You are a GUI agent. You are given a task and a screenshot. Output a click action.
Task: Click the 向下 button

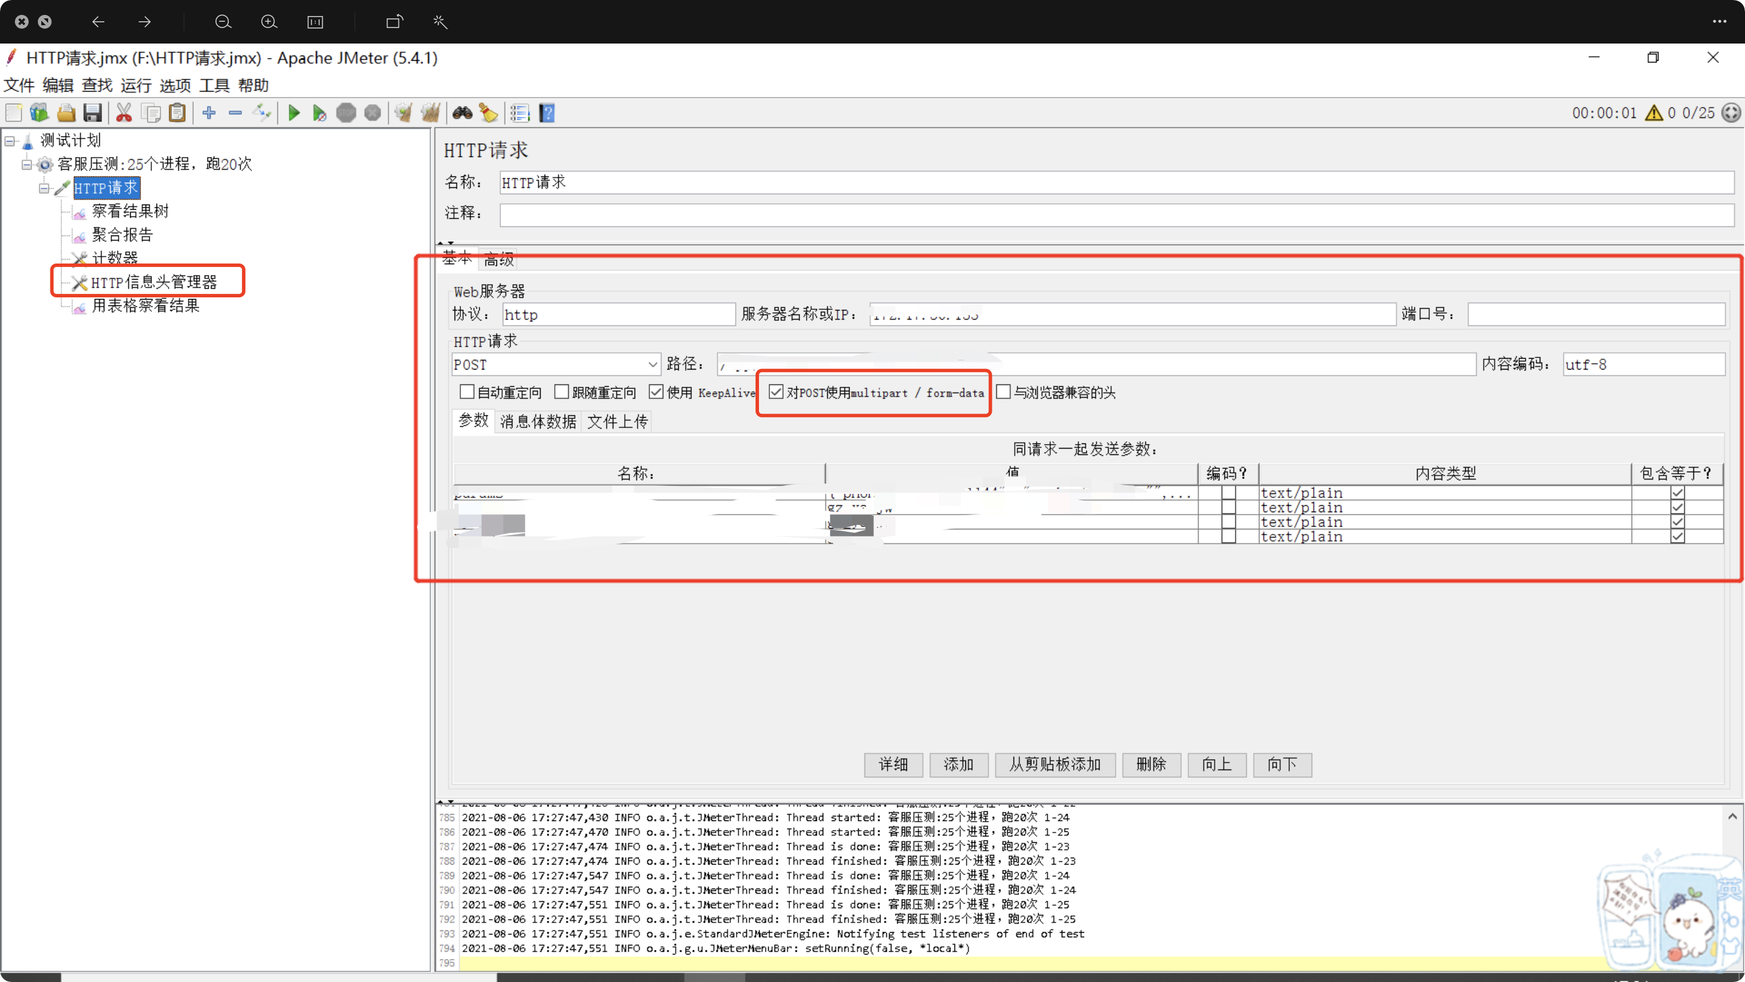coord(1282,765)
